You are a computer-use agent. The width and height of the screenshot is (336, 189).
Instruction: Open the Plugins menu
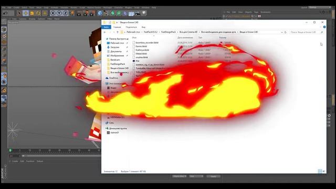pyautogui.click(x=128, y=7)
